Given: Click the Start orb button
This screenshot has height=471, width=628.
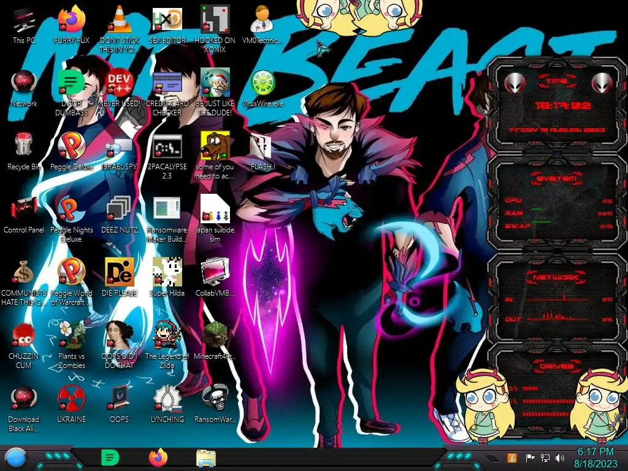Looking at the screenshot, I should pos(16,458).
